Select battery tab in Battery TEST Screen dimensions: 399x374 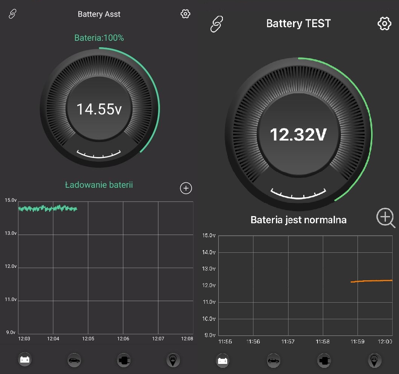223,361
